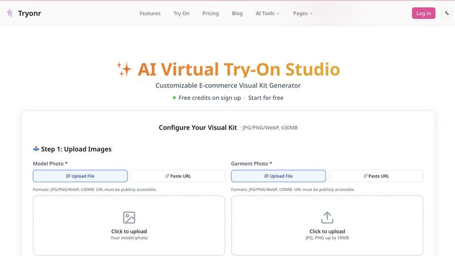This screenshot has width=455, height=256.
Task: Click the upload arrow icon in Garment dropzone
Action: [327, 217]
